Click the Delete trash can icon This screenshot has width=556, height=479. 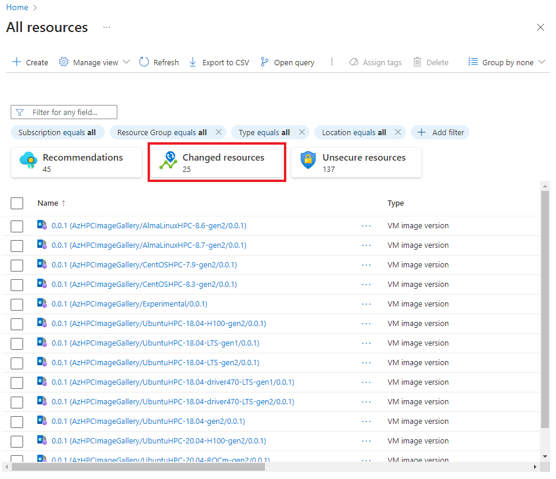coord(417,62)
